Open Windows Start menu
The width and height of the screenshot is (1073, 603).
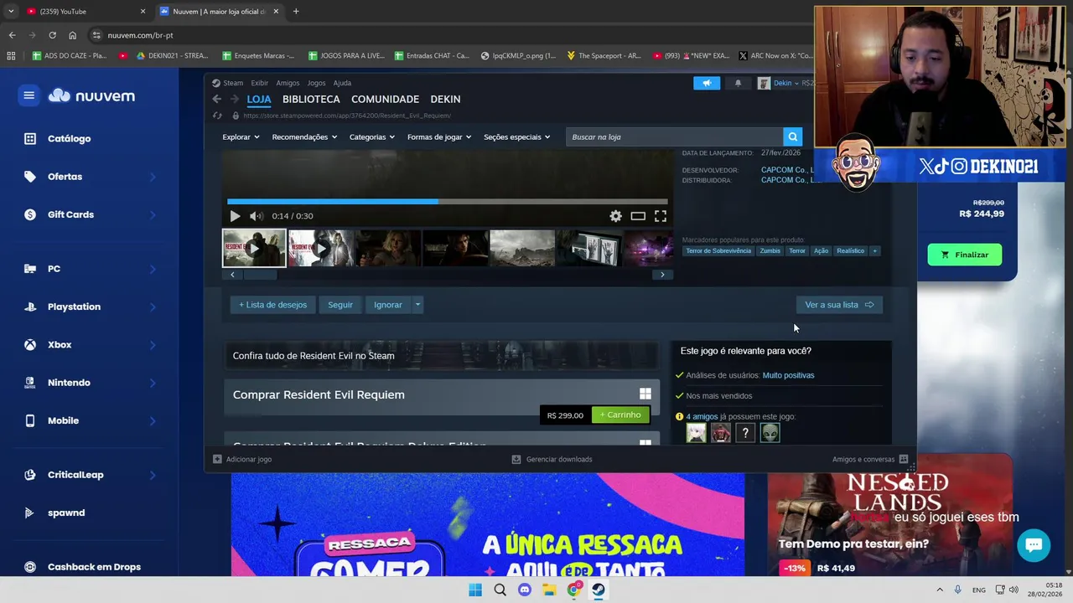point(475,590)
